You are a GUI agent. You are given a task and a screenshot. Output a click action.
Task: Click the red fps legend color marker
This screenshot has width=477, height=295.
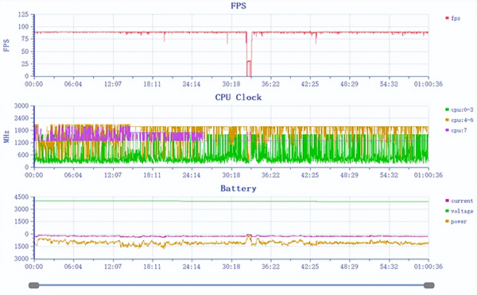(x=447, y=18)
